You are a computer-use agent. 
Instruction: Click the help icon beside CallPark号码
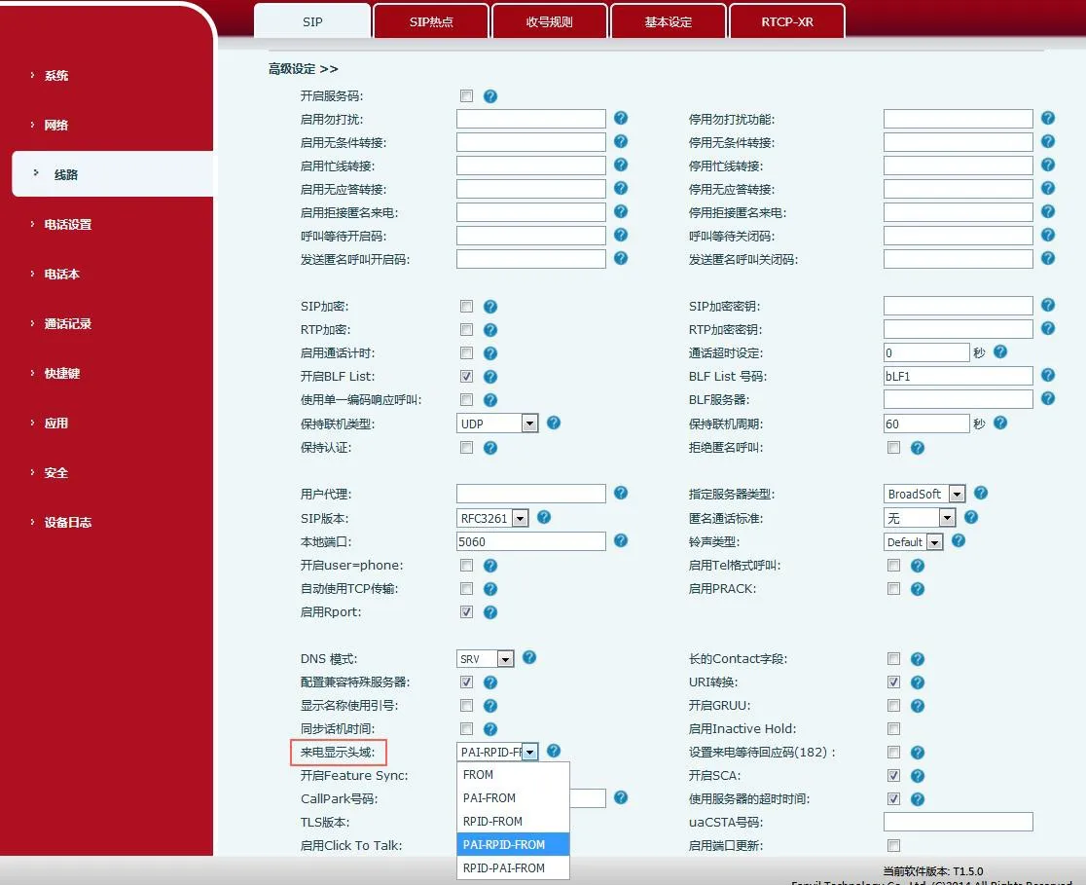click(621, 798)
